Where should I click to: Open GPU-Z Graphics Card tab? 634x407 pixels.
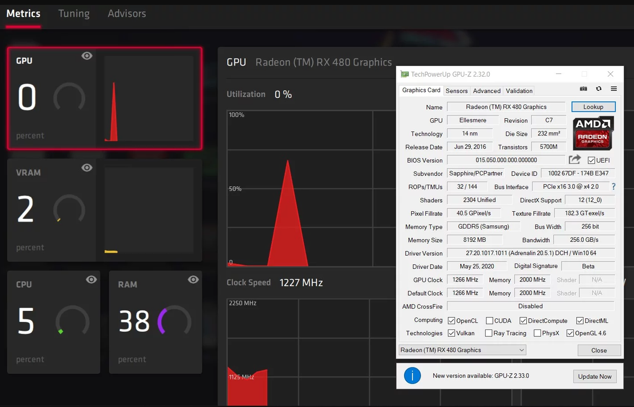(421, 90)
